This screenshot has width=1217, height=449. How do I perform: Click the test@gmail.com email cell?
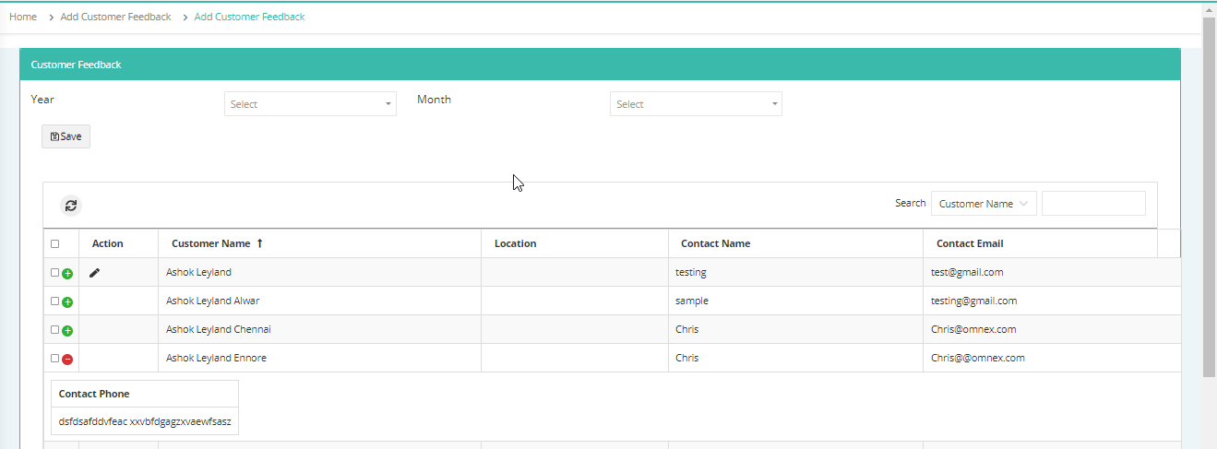click(x=1052, y=272)
